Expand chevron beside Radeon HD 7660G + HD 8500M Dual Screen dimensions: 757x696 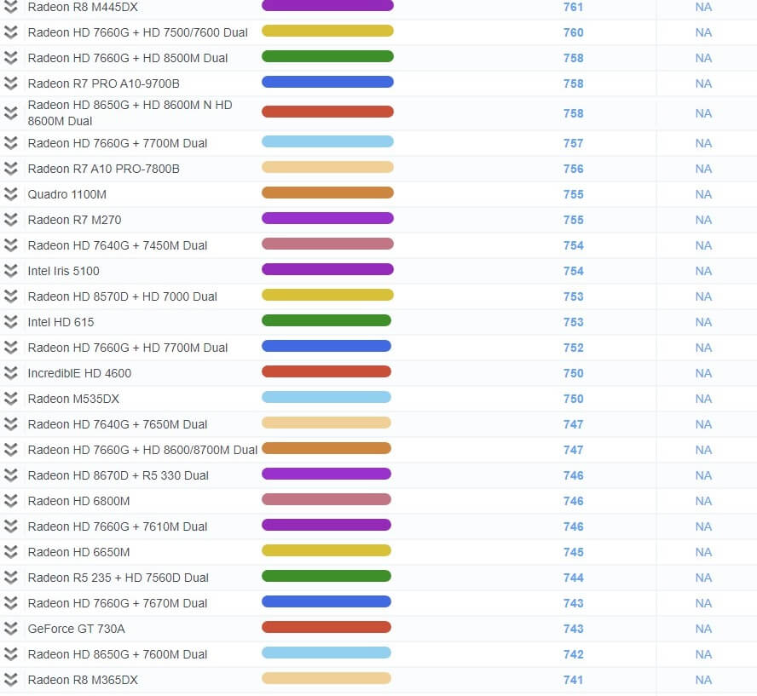[x=10, y=58]
